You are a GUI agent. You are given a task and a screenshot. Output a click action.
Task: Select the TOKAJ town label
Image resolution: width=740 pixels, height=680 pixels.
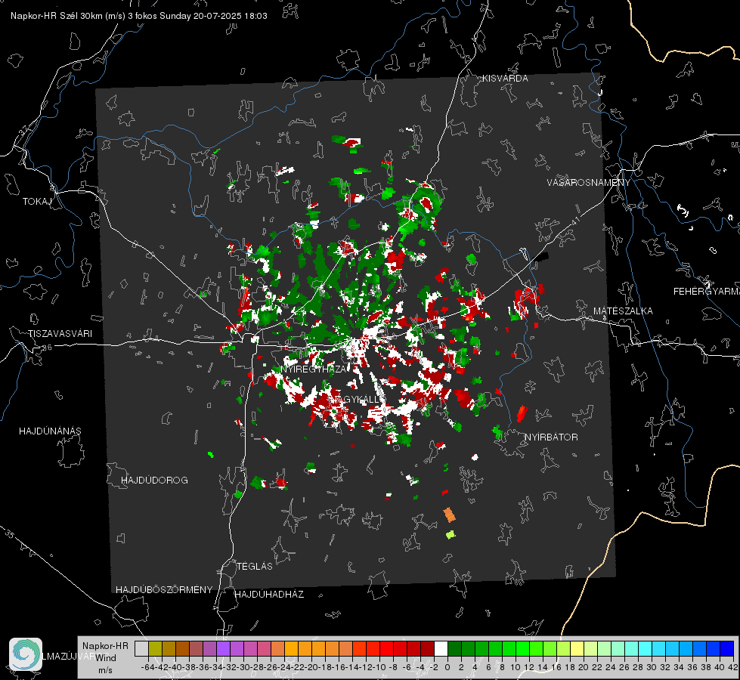pyautogui.click(x=37, y=202)
